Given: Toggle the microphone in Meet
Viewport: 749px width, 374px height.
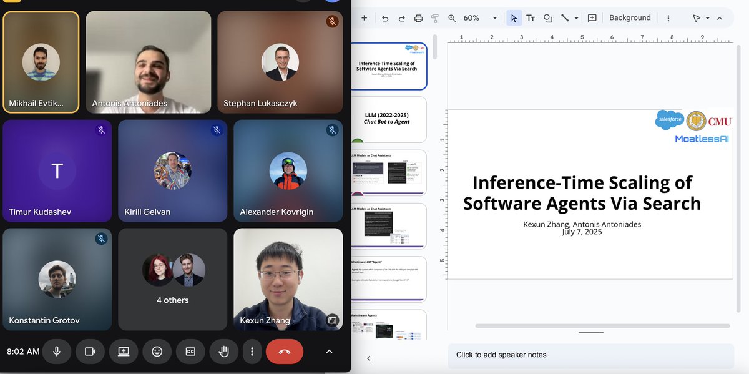Looking at the screenshot, I should point(57,352).
